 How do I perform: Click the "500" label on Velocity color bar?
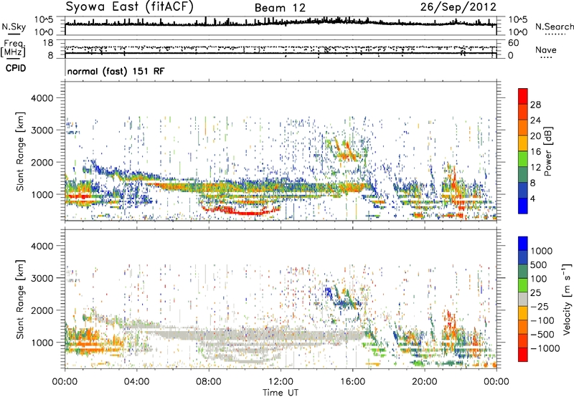539,265
